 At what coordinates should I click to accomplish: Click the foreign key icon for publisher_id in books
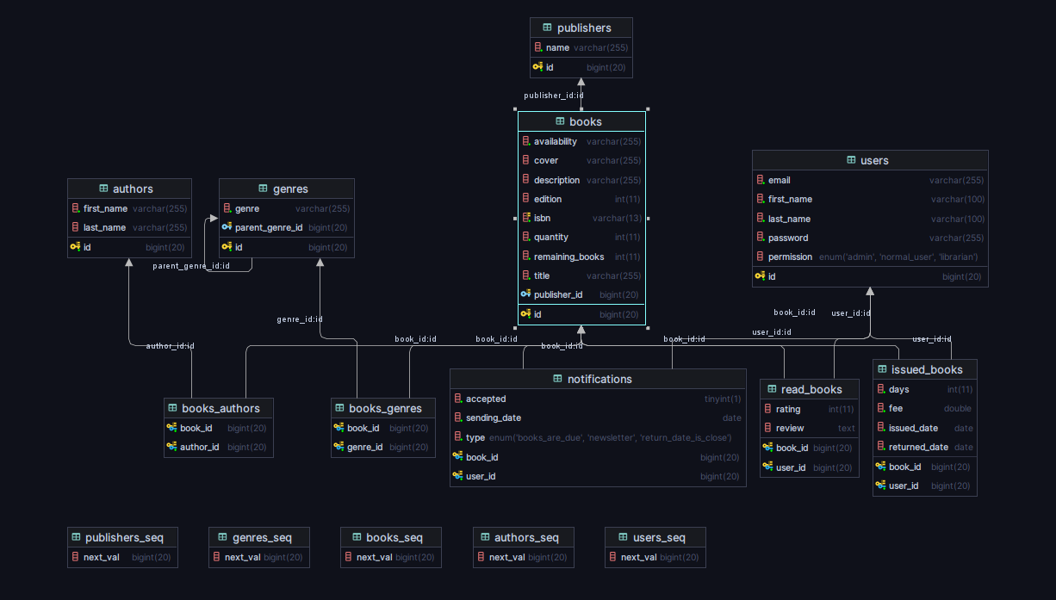[x=525, y=294]
